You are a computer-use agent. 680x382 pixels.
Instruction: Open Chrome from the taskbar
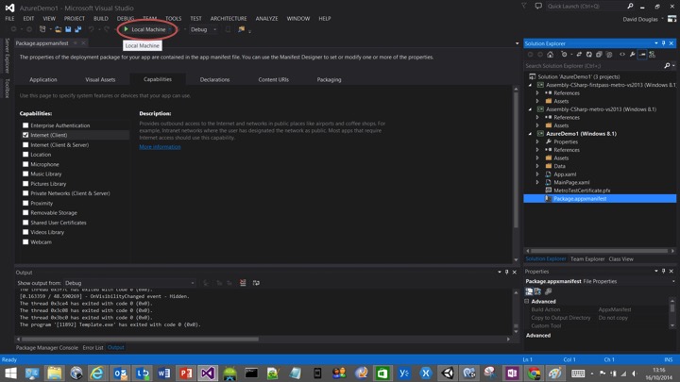click(534, 373)
